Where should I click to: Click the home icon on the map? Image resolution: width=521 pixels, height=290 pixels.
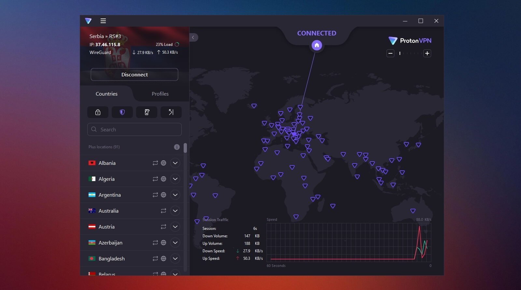click(317, 45)
